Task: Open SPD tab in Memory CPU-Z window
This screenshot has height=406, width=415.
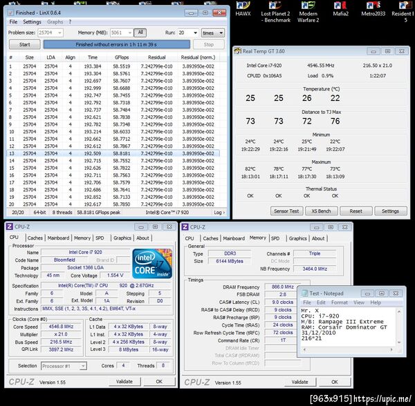Action: click(x=275, y=238)
